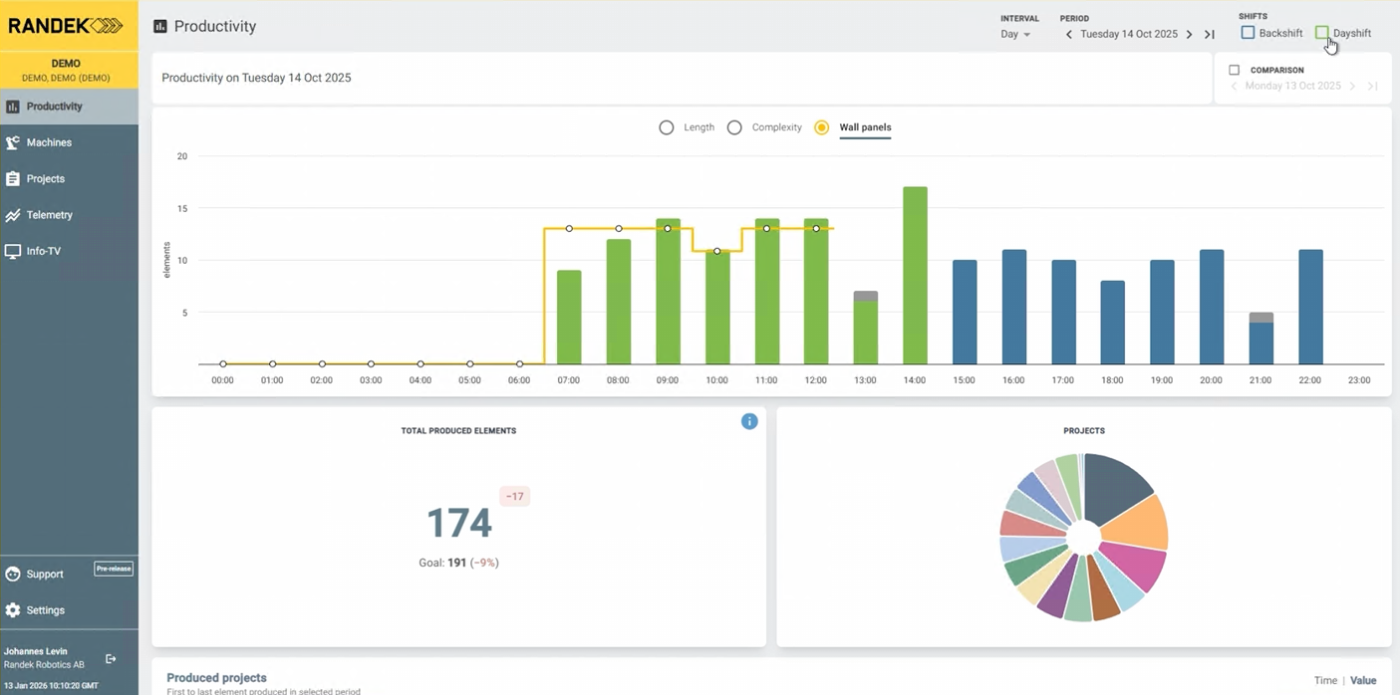Image resolution: width=1400 pixels, height=695 pixels.
Task: Select the Complexity radio button
Action: pos(734,127)
